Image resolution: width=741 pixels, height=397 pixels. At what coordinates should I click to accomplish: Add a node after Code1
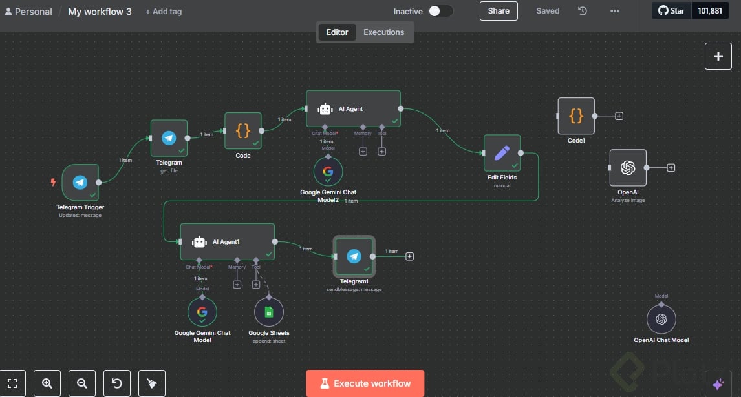click(x=619, y=116)
